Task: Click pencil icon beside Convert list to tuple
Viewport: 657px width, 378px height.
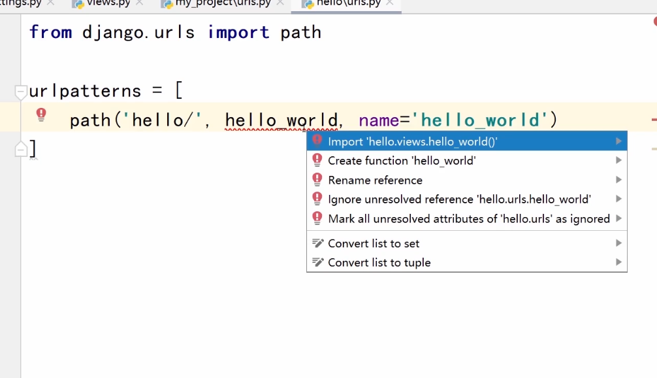Action: click(317, 262)
